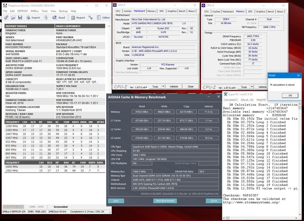
Task: Switch to Bench tab in Memory CPU-Z window
Action: (271, 12)
